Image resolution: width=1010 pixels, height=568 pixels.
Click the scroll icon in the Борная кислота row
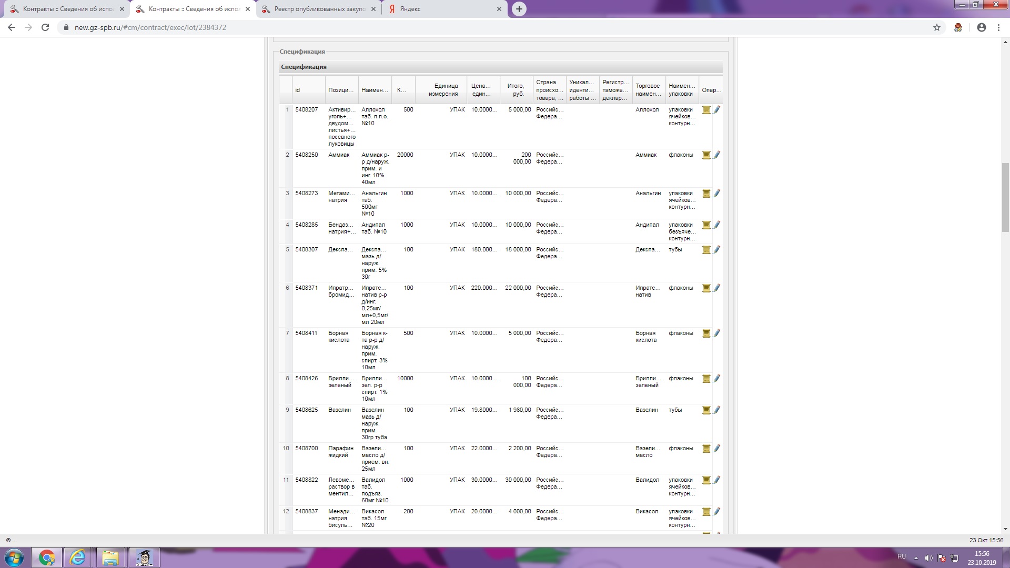[x=706, y=333]
